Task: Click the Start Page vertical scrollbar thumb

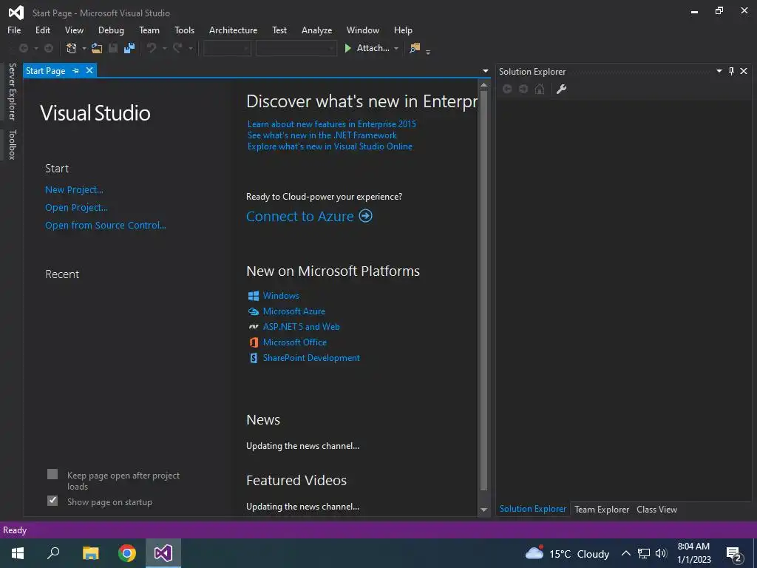Action: pos(483,291)
